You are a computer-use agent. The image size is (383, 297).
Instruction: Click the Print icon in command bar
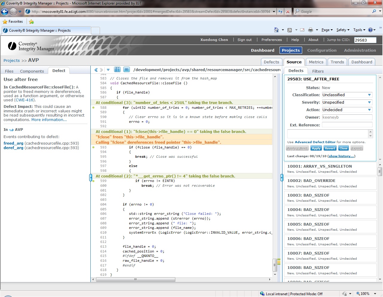311,30
